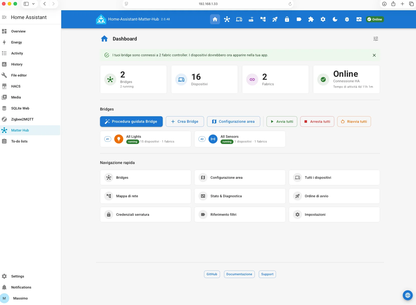The width and height of the screenshot is (416, 305).
Task: Open History in the sidebar
Action: click(30, 64)
